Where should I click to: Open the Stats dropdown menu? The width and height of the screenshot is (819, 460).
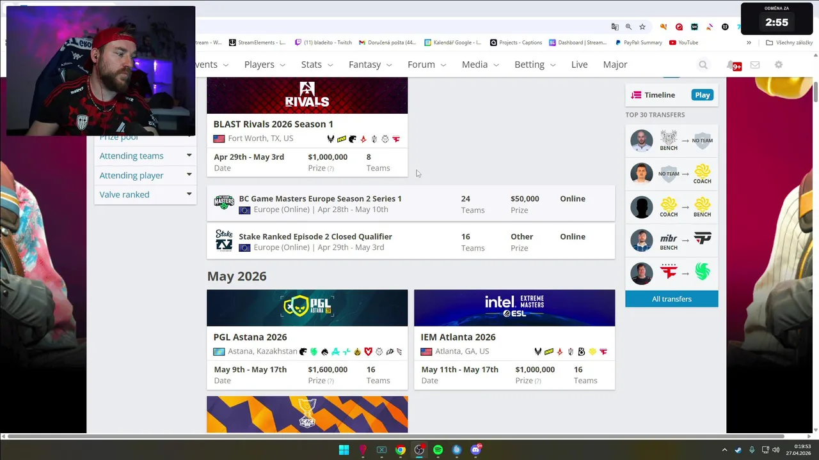tap(317, 65)
